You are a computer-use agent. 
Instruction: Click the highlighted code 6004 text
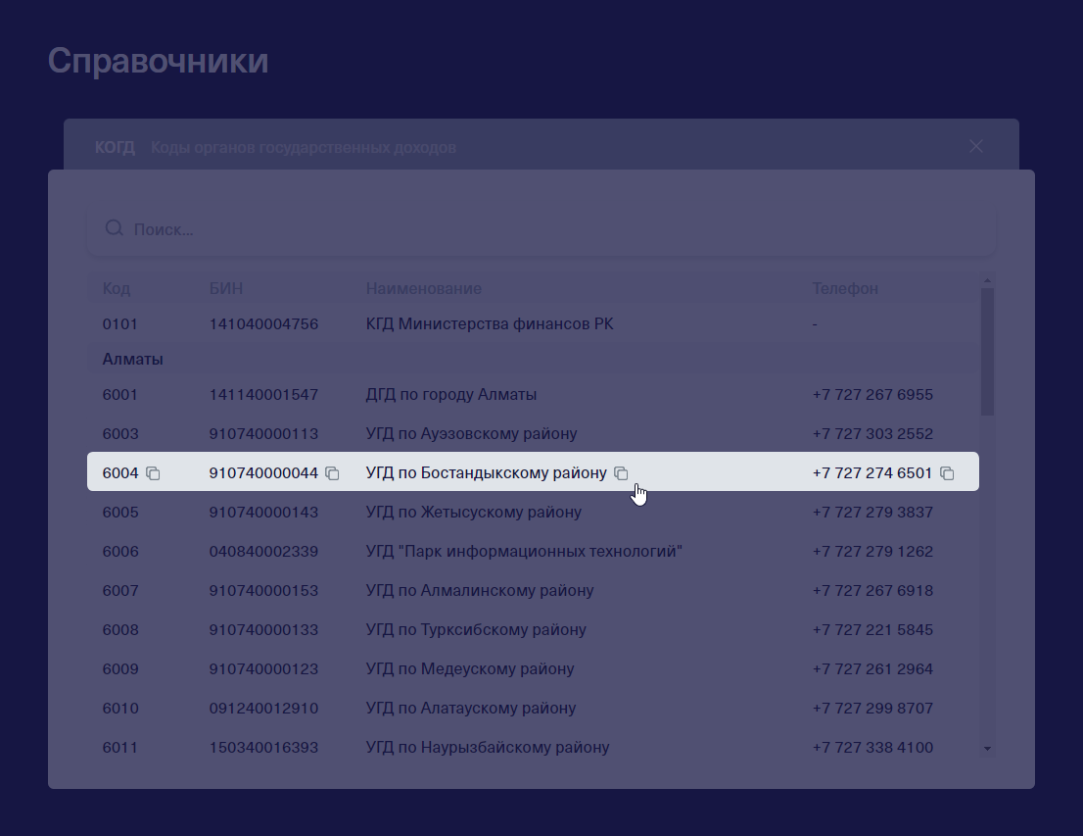[x=120, y=473]
